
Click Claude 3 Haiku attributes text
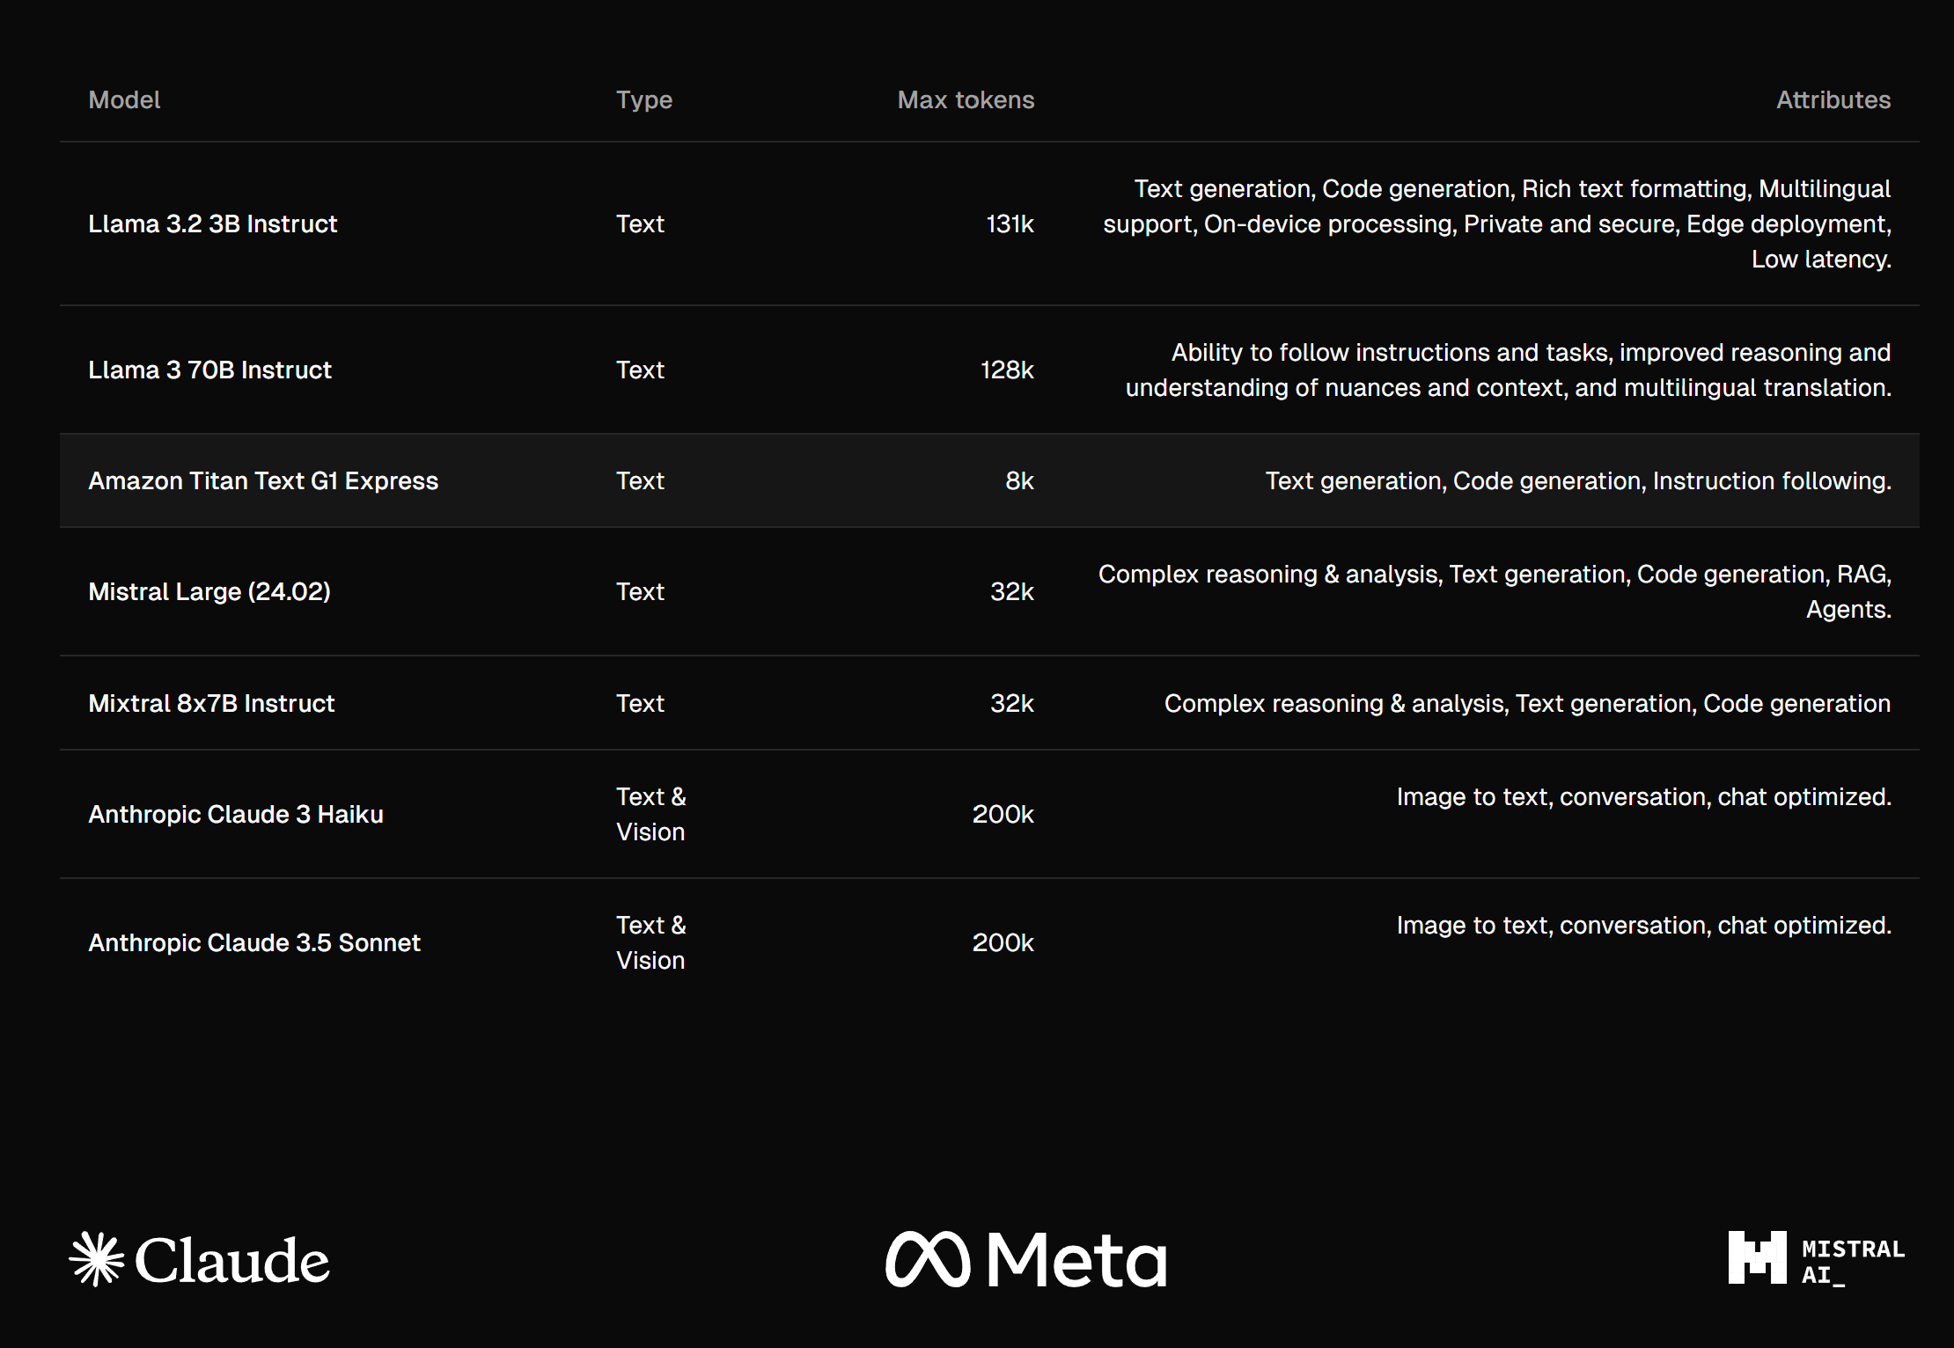1643,797
